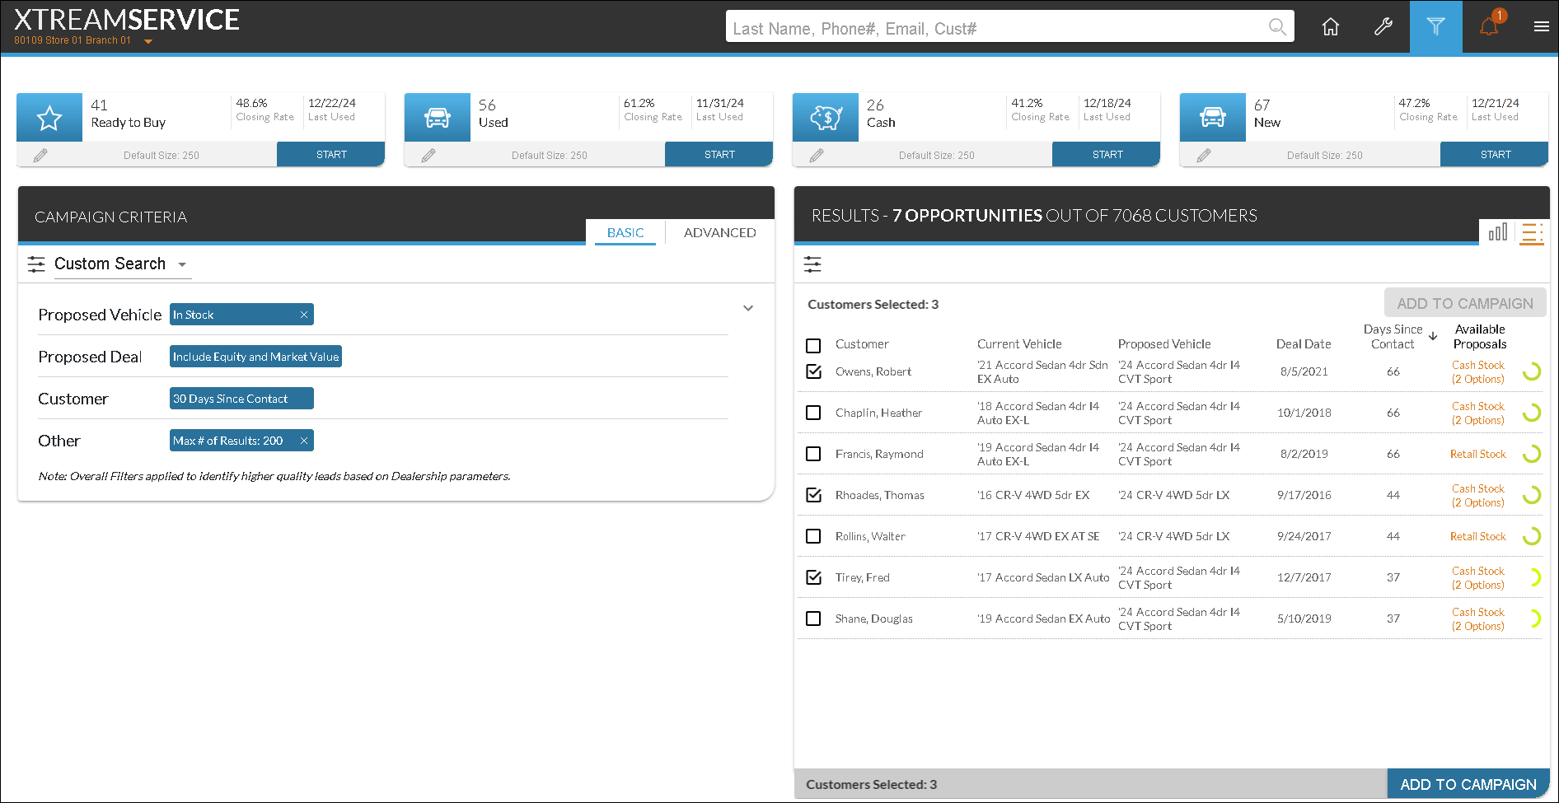The width and height of the screenshot is (1559, 803).
Task: Uncheck the Owens, Robert checkbox
Action: tap(813, 371)
